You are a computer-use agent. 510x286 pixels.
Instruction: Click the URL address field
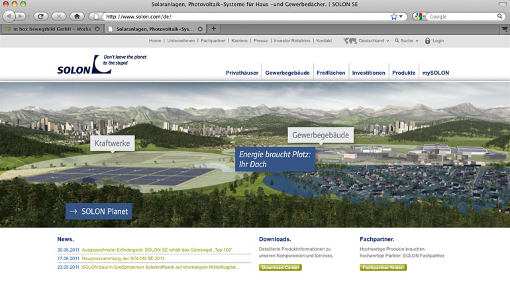click(x=247, y=17)
